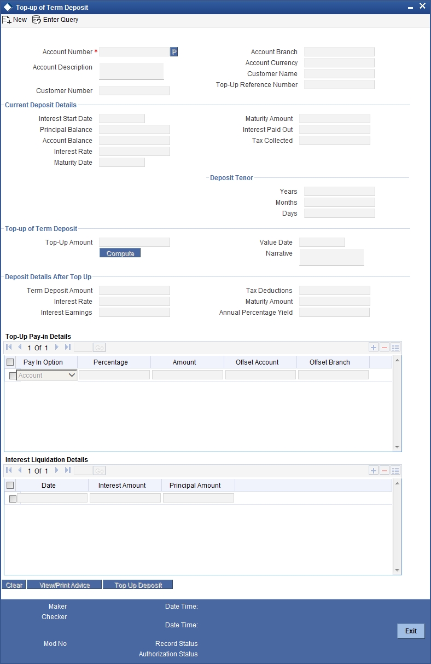Click the Customer Number field
The height and width of the screenshot is (664, 431).
[134, 91]
